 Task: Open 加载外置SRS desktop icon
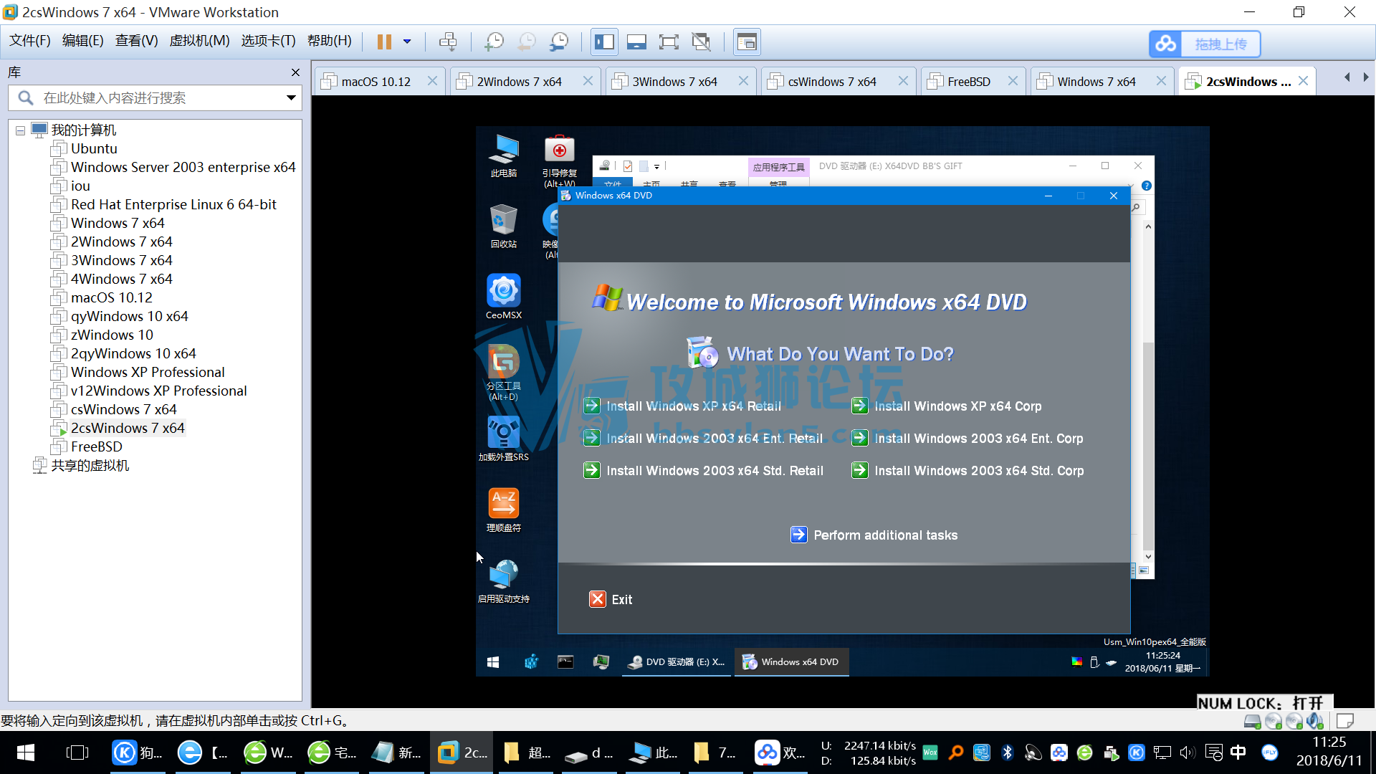click(x=503, y=438)
